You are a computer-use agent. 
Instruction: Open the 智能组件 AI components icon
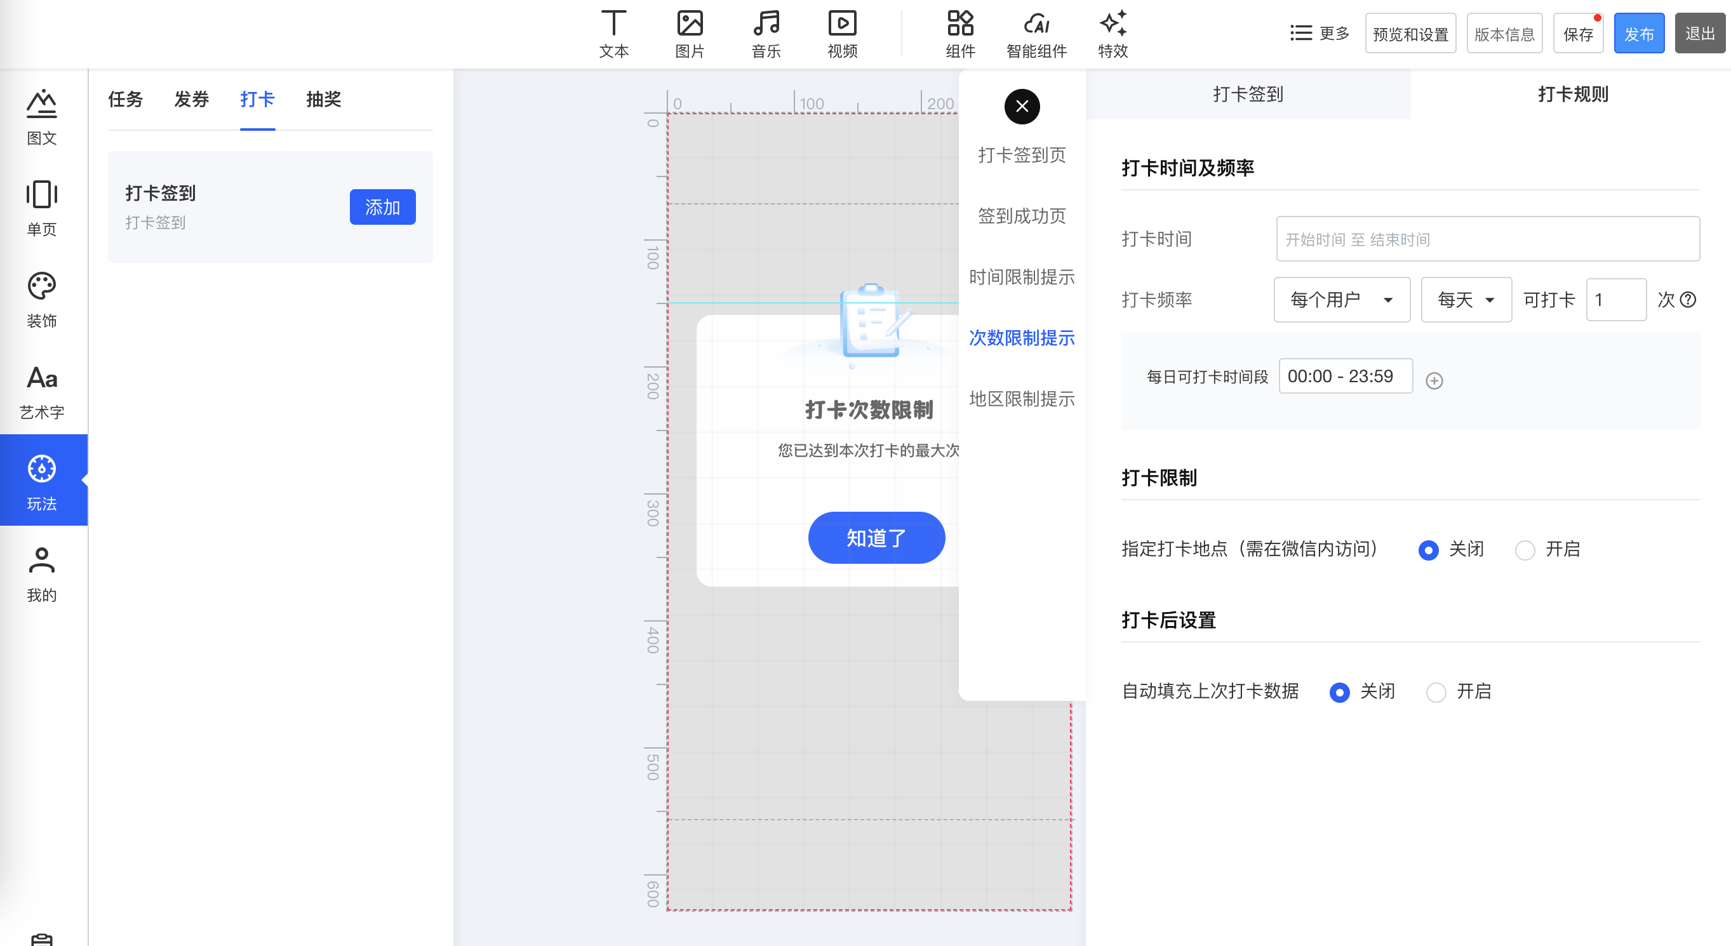[1036, 24]
